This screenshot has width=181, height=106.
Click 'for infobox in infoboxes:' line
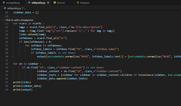pos(43,46)
